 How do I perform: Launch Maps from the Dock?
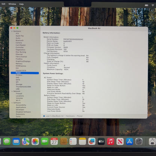(25, 141)
